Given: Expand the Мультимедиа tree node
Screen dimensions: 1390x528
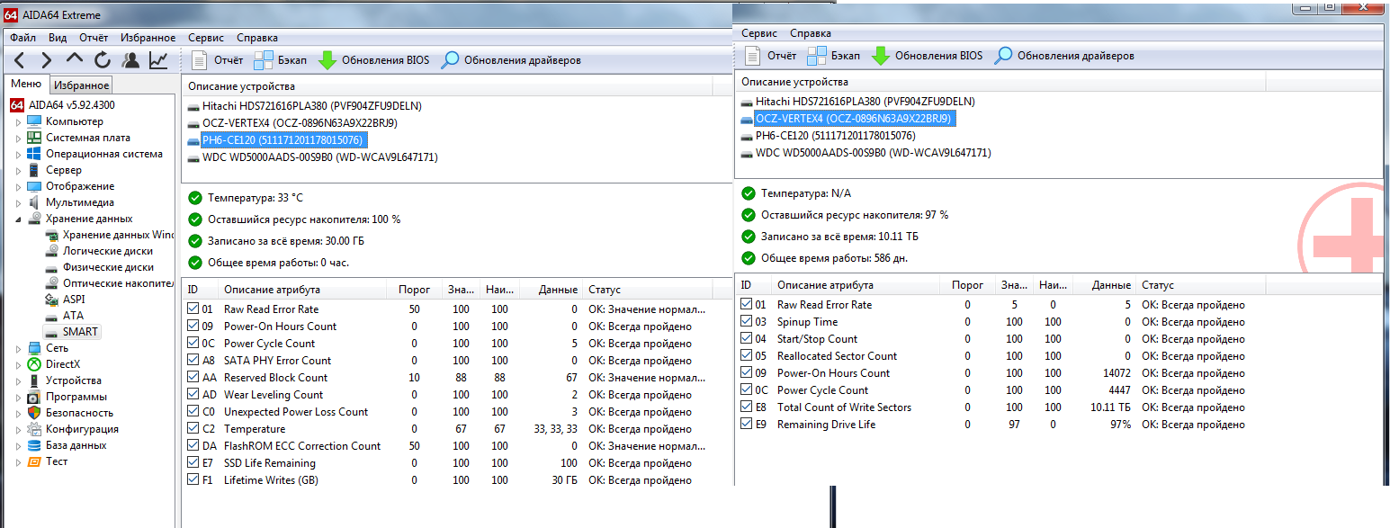Looking at the screenshot, I should [x=18, y=202].
